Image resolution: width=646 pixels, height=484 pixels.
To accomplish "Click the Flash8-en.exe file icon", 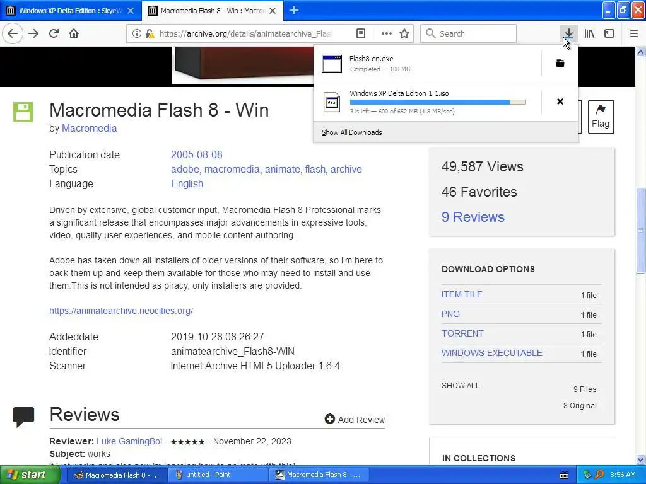I will [x=332, y=64].
